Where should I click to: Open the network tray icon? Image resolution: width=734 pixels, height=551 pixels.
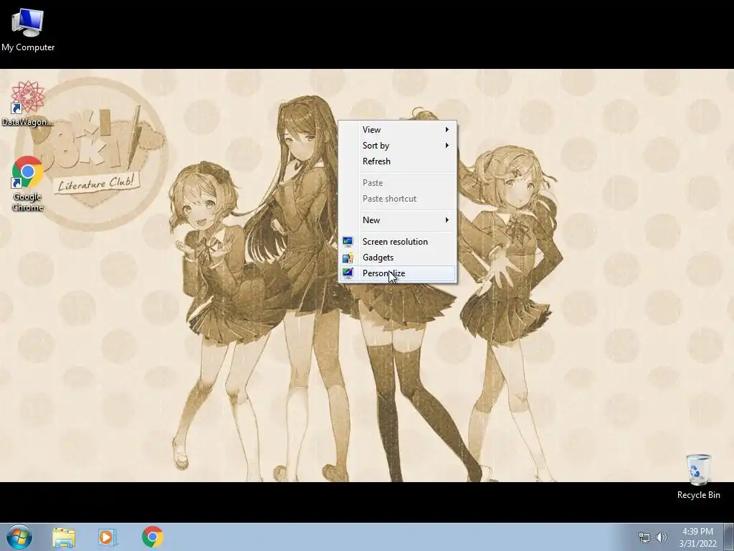(644, 537)
